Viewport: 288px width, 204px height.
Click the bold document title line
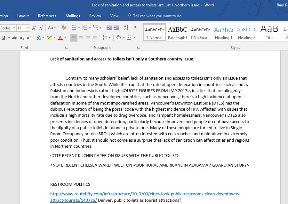(122, 59)
